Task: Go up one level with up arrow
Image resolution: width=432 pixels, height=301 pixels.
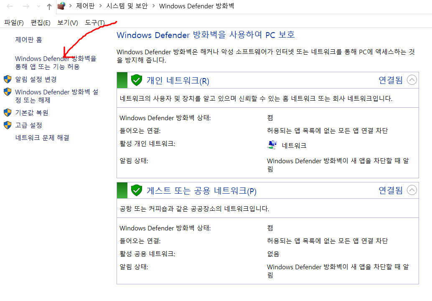Action: 49,7
